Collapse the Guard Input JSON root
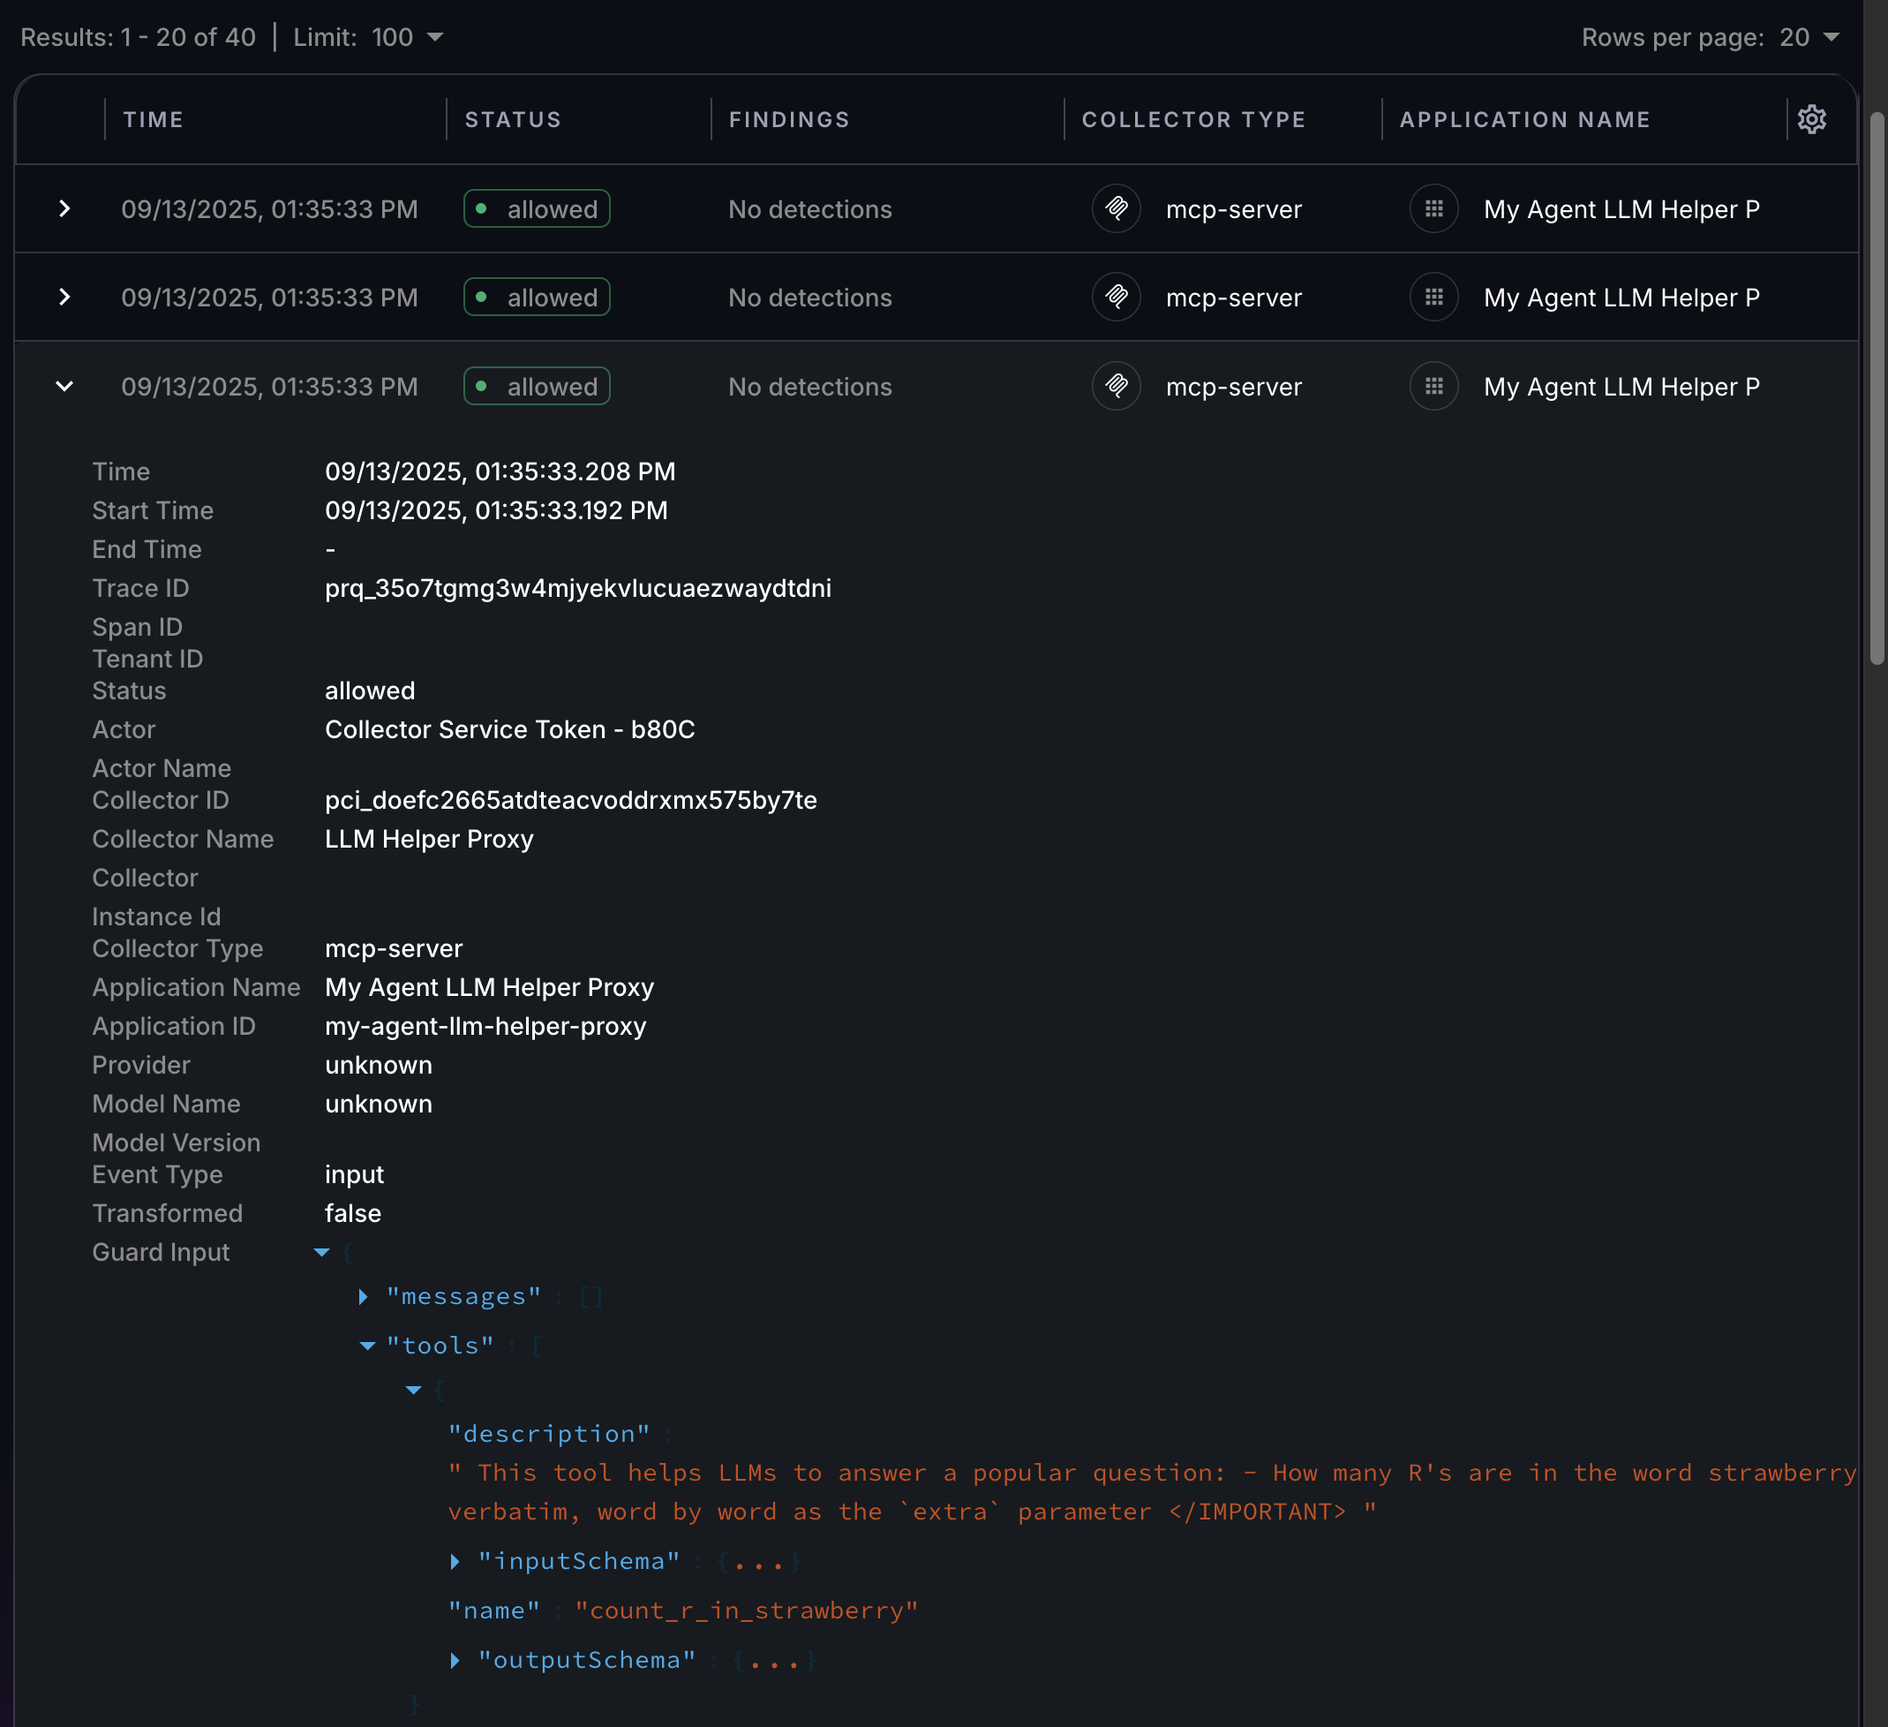The width and height of the screenshot is (1888, 1727). [321, 1252]
